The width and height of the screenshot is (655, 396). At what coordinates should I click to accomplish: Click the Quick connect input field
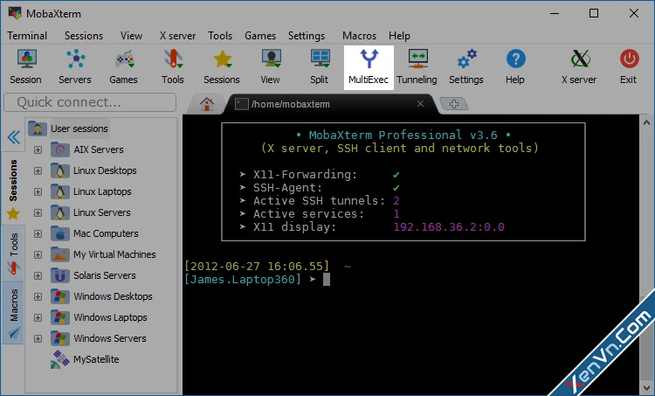90,102
